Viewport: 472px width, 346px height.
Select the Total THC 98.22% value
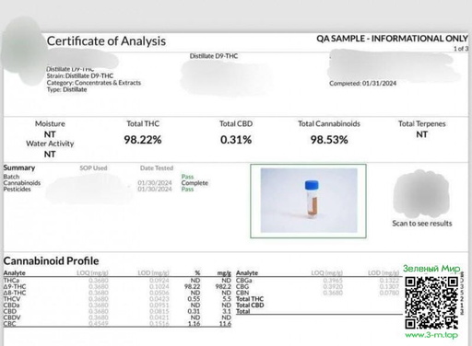pos(143,140)
